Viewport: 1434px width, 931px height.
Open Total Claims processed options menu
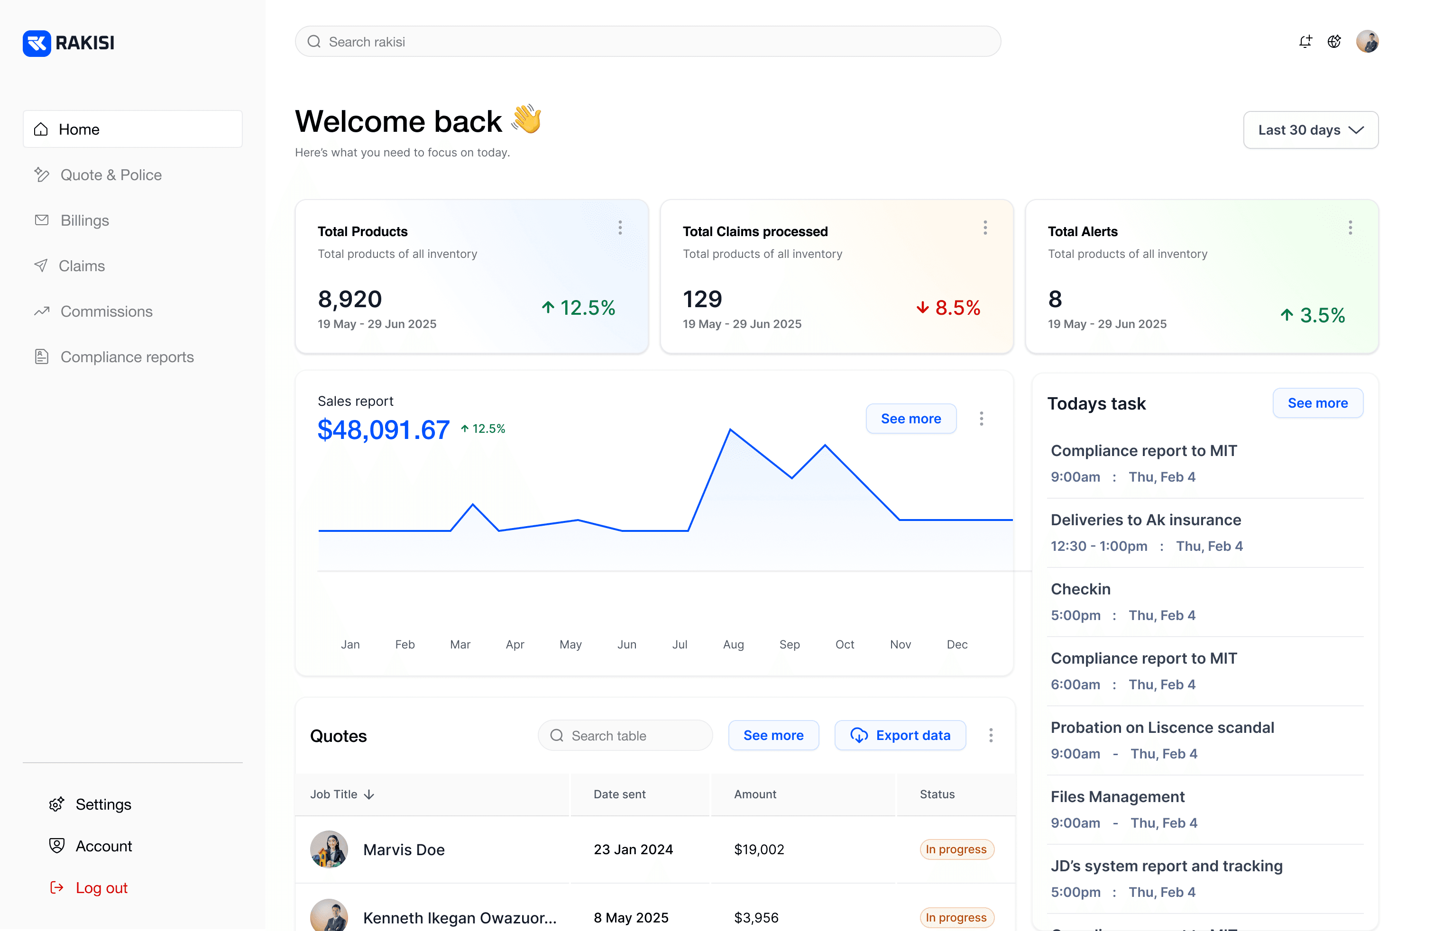[985, 228]
